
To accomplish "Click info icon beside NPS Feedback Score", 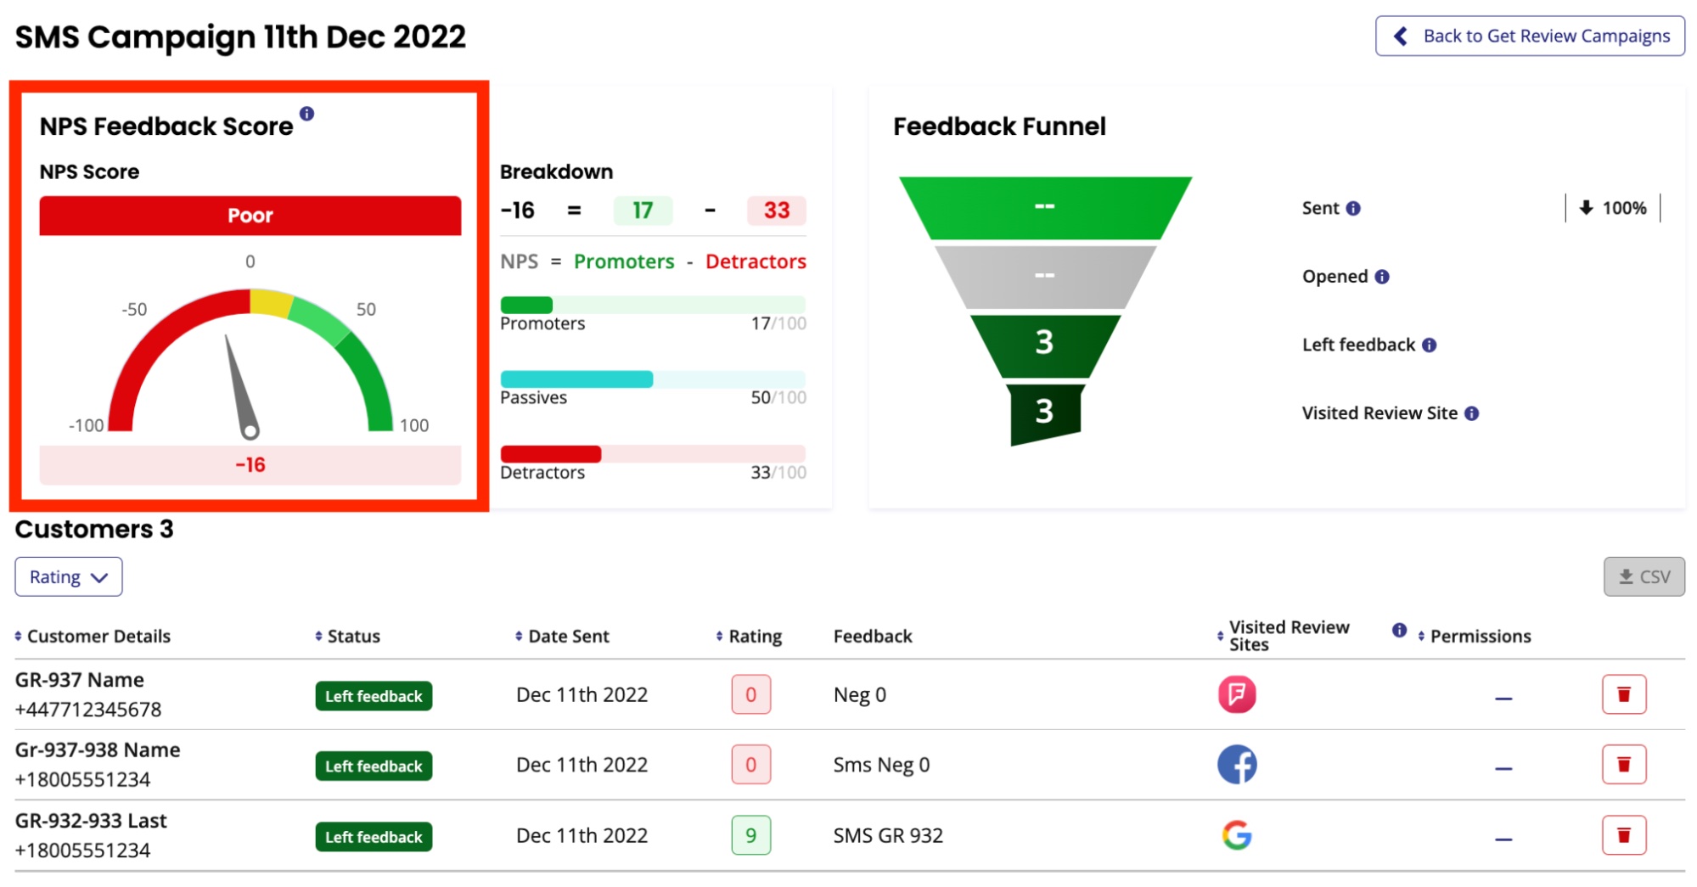I will (x=306, y=114).
